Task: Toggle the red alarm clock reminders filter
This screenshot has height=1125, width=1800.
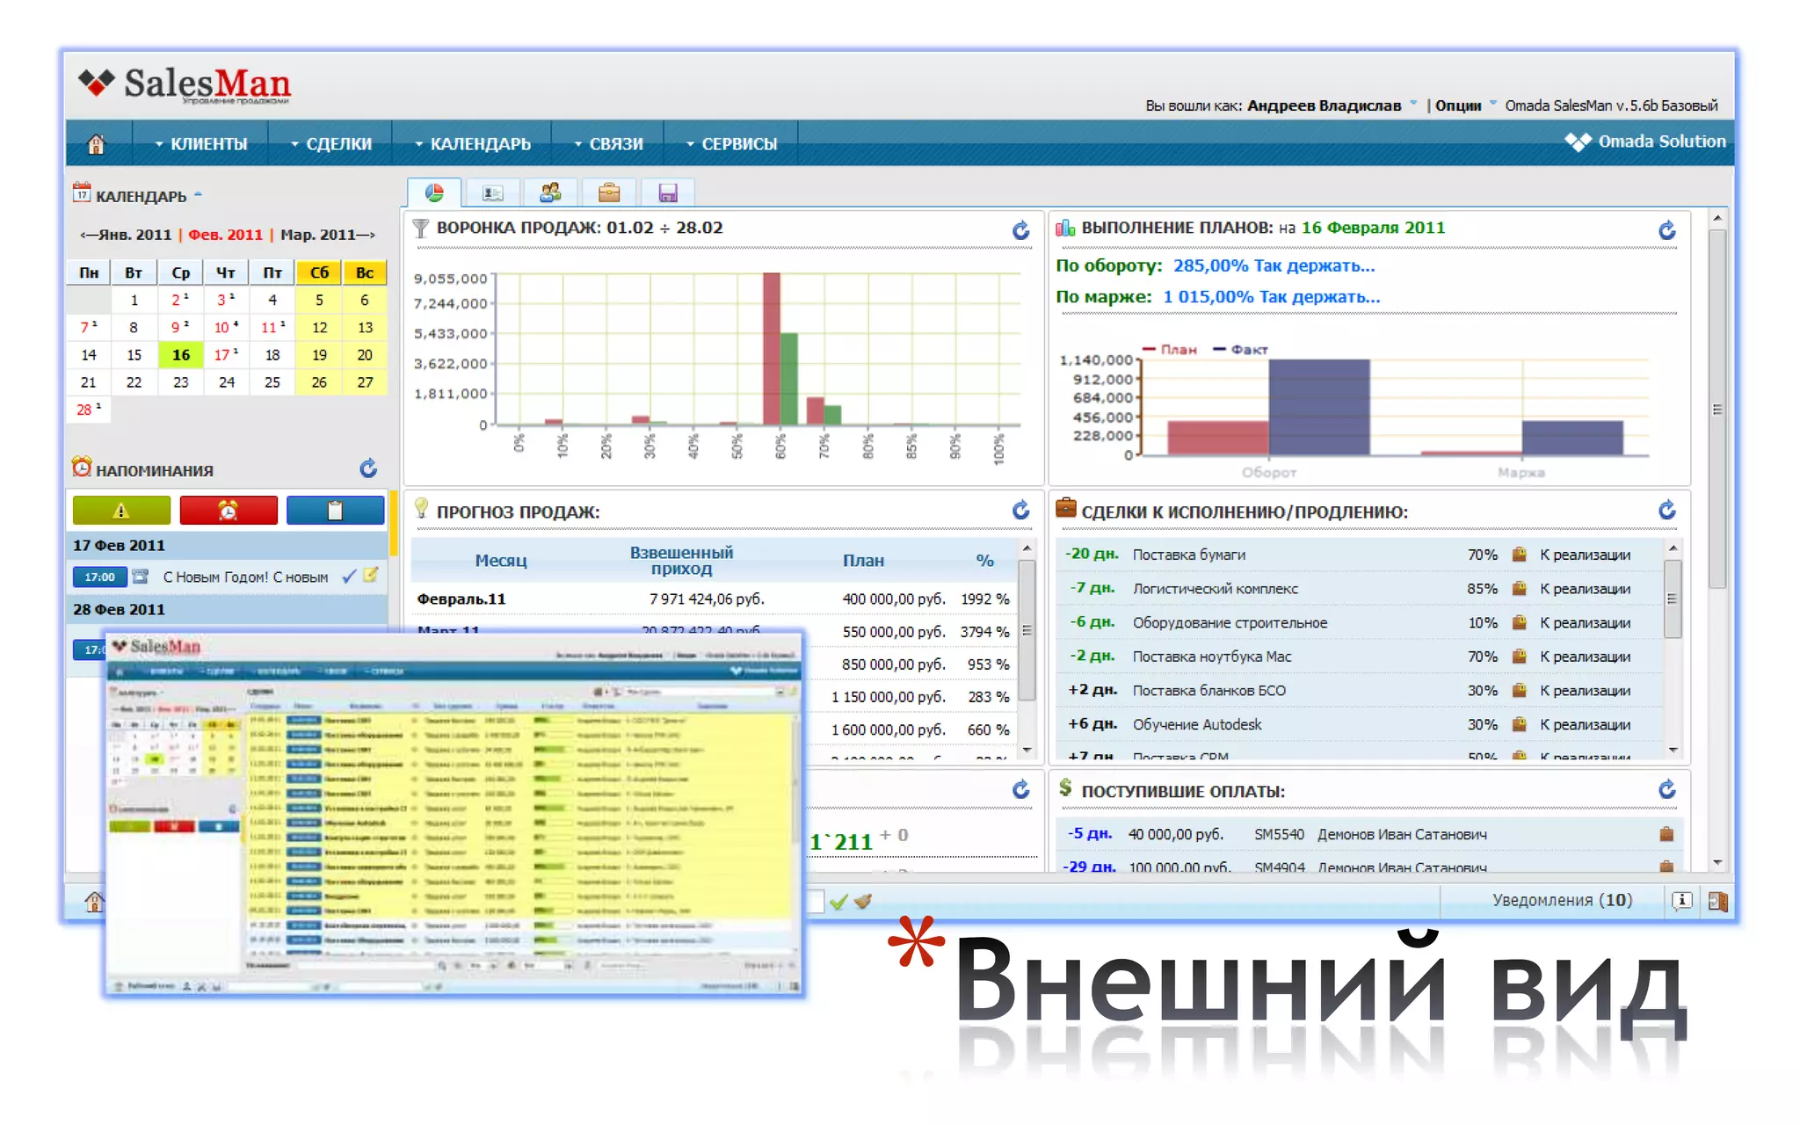Action: 229,510
